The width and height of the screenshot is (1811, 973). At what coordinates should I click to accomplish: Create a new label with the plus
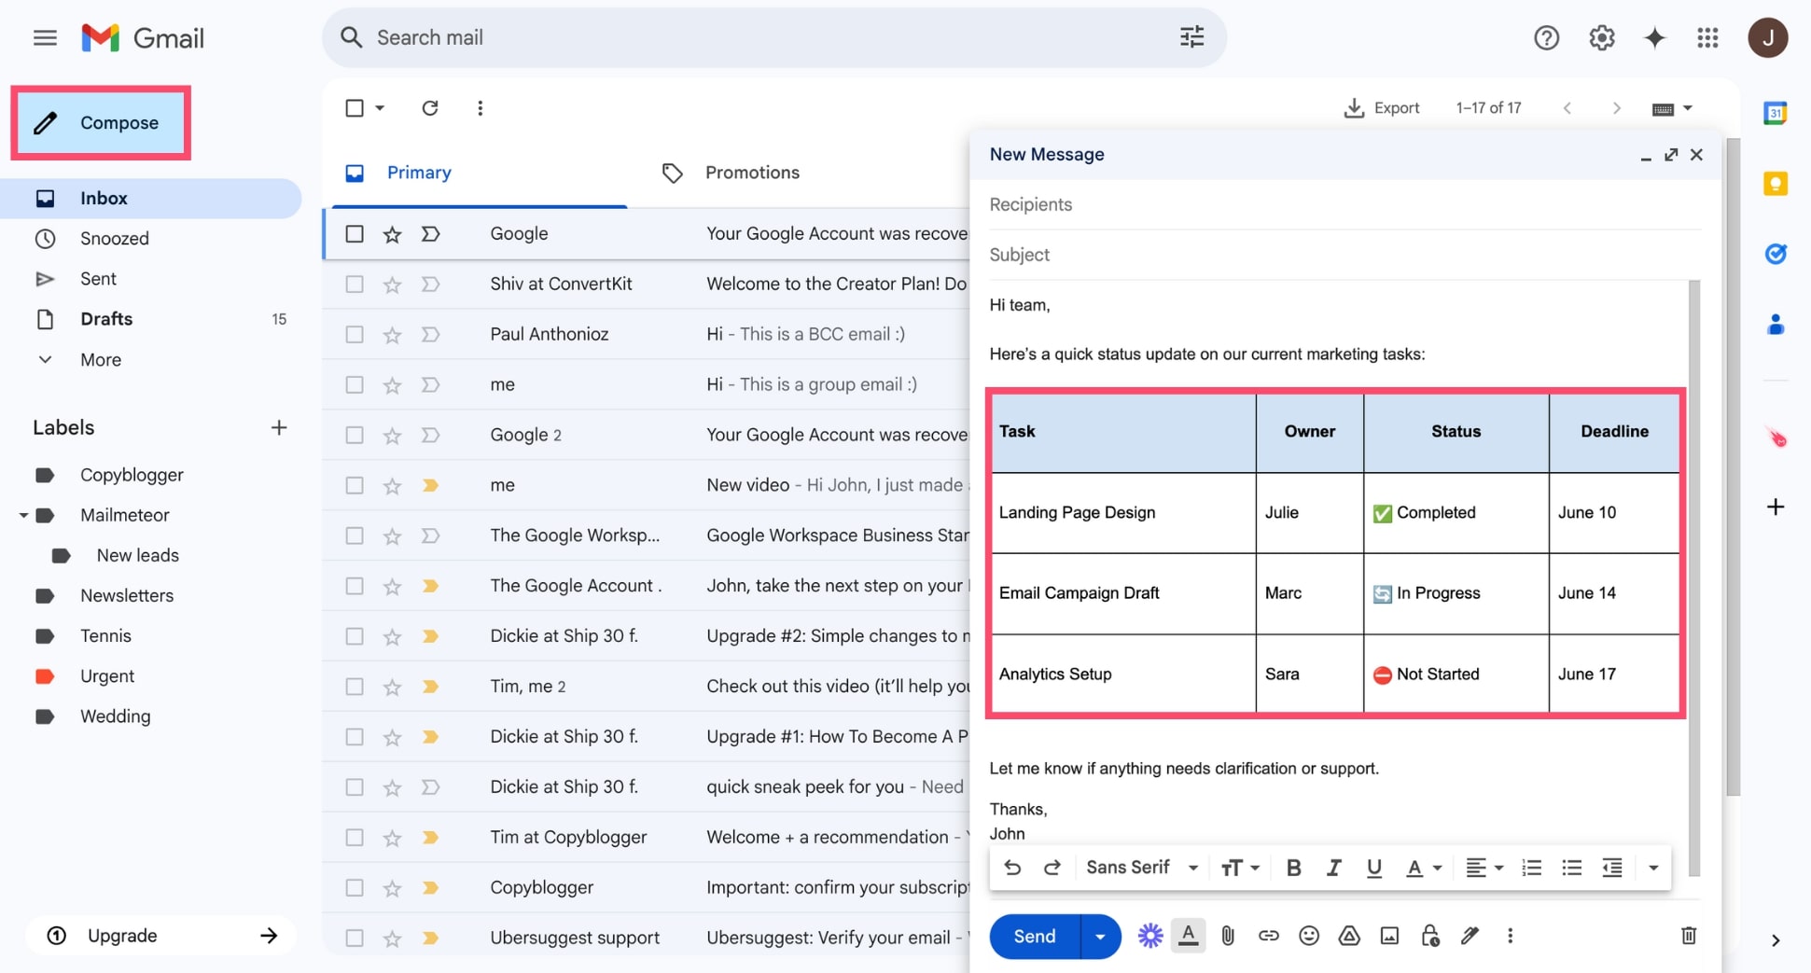(x=279, y=428)
